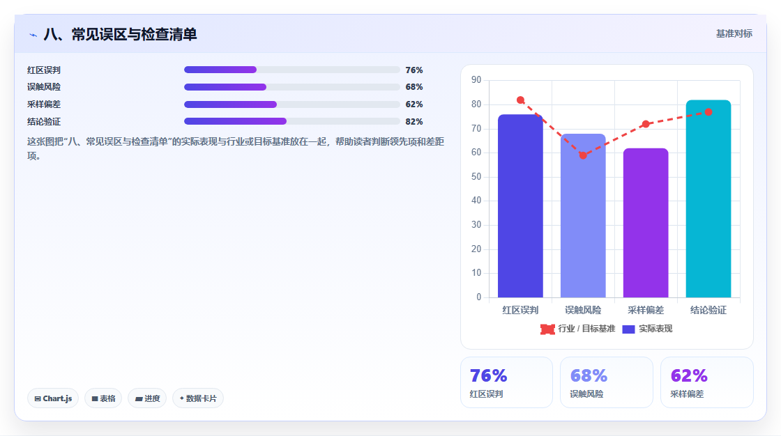The image size is (781, 436).
Task: Click the benchmark point on 误触风险 bar
Action: click(583, 155)
